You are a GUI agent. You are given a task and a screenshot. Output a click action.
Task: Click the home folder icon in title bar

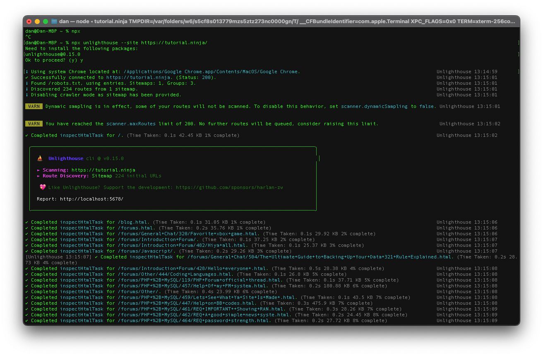[x=54, y=21]
